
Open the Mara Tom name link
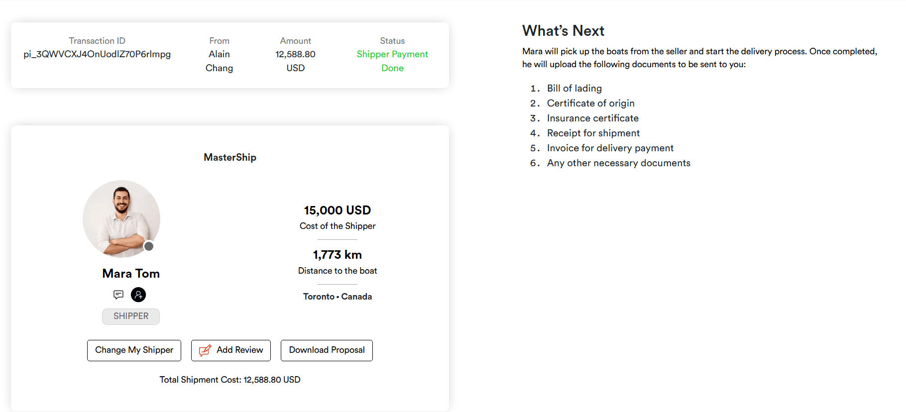coord(131,274)
